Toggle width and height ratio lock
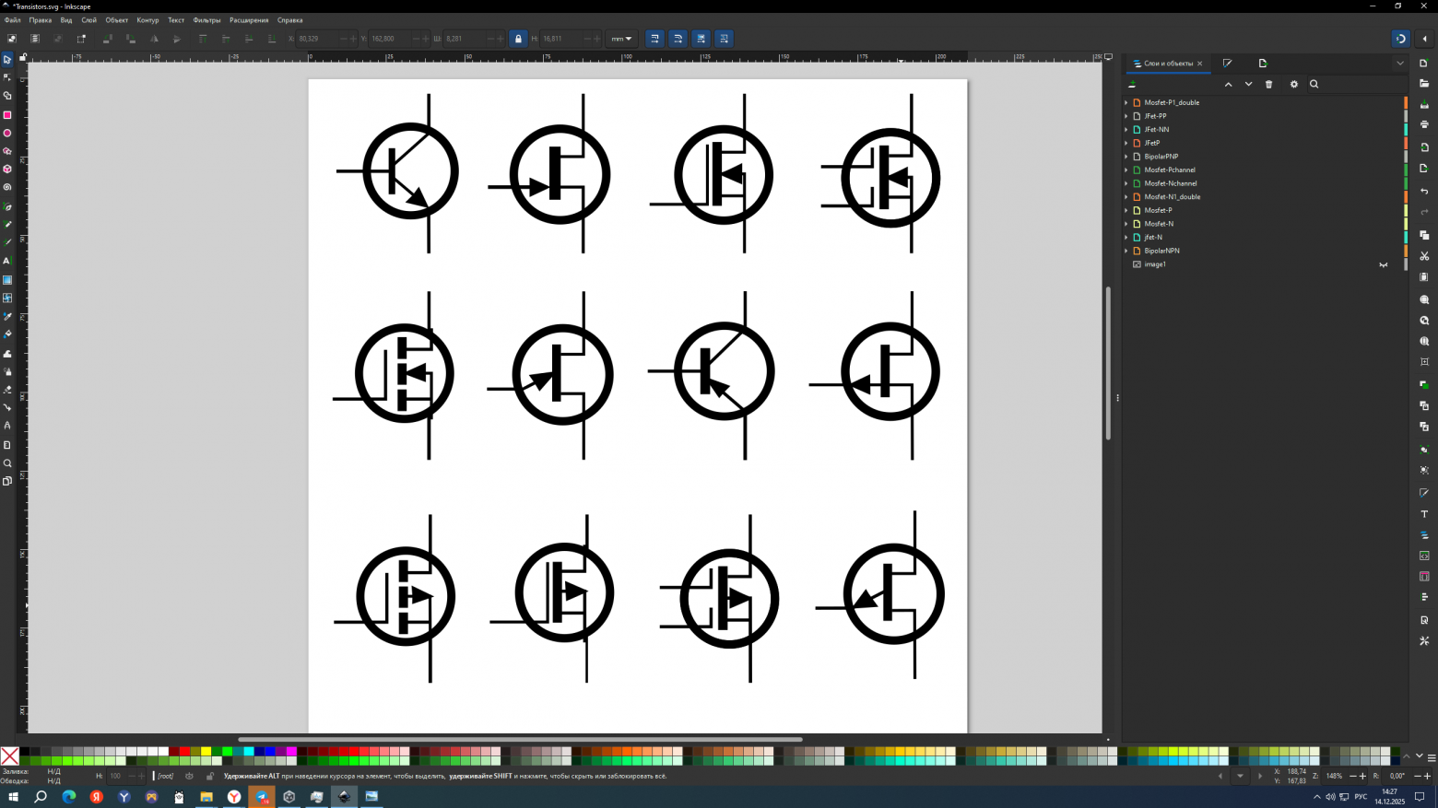 (x=518, y=39)
